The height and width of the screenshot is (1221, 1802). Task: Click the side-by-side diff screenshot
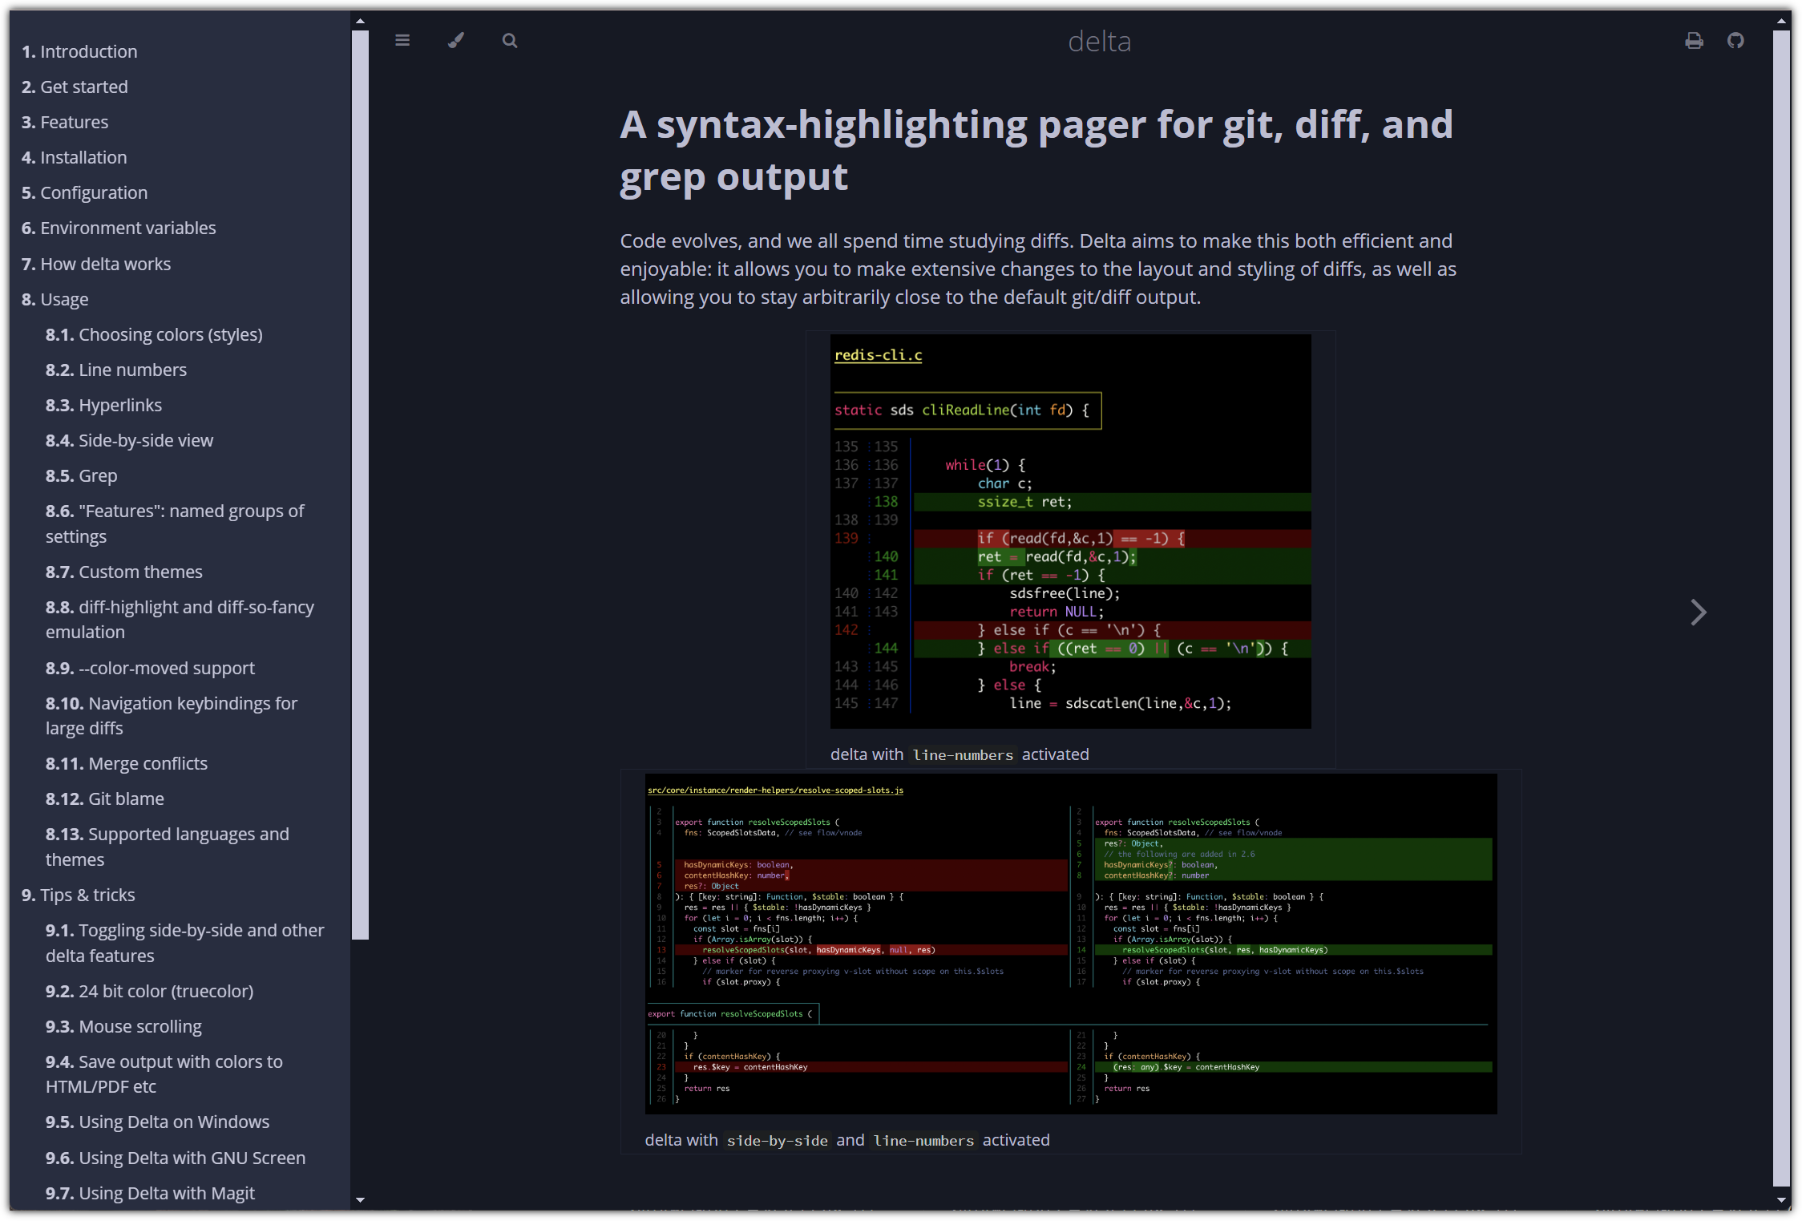pyautogui.click(x=1070, y=944)
